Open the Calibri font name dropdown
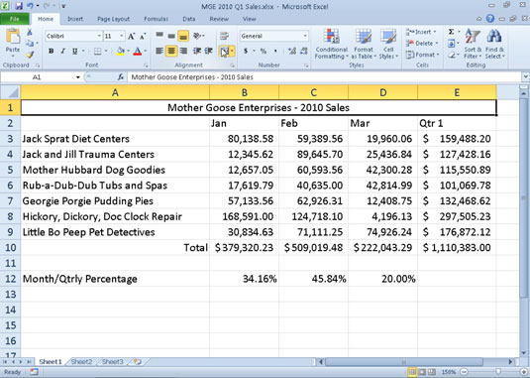Screen dimensions: 530x378 tap(99, 36)
